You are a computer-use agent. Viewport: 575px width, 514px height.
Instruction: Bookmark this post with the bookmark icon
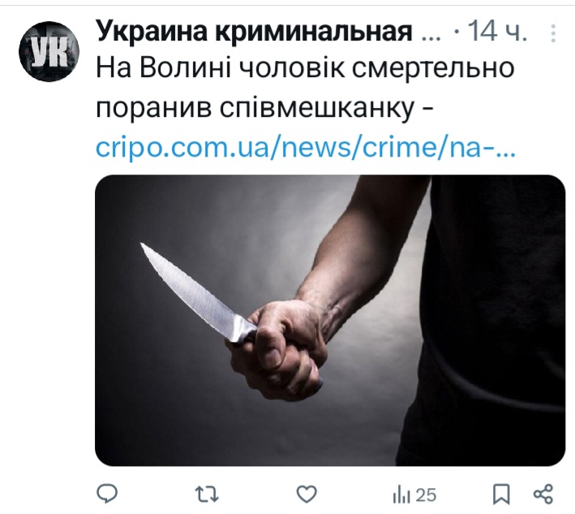(x=501, y=495)
